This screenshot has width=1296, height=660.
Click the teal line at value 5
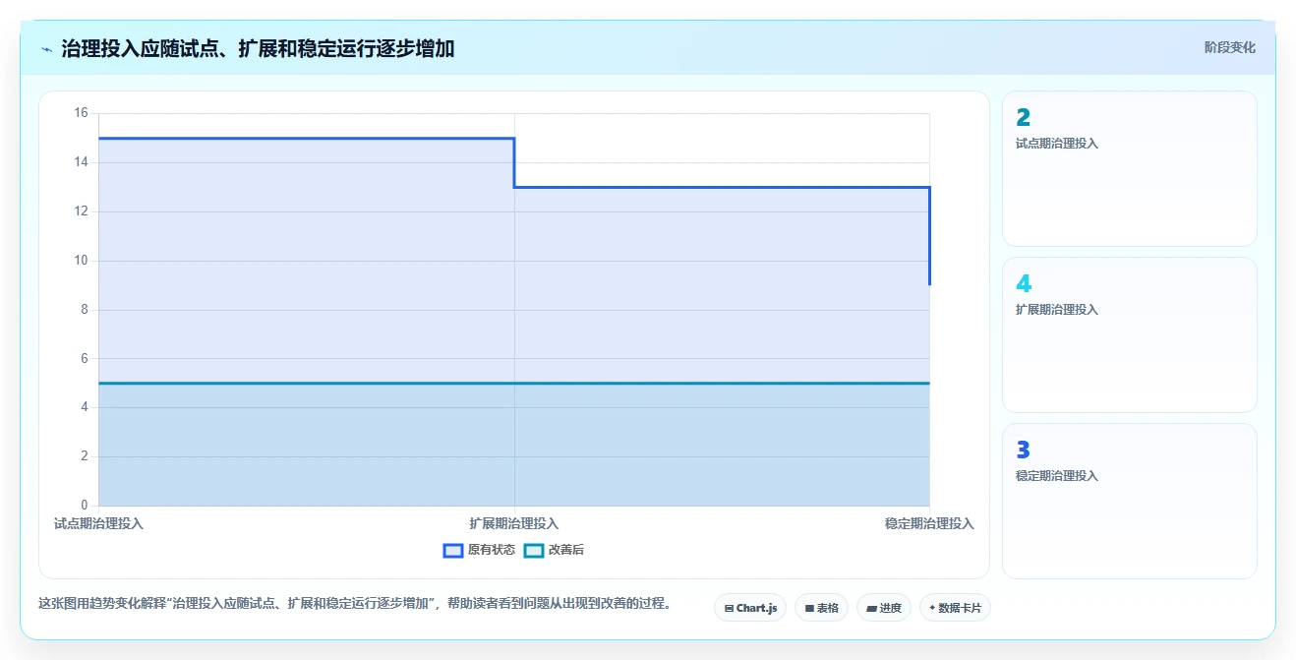pyautogui.click(x=513, y=384)
